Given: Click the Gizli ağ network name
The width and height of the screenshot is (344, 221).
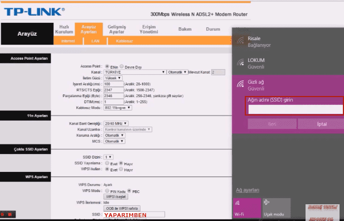Looking at the screenshot, I should coord(255,82).
